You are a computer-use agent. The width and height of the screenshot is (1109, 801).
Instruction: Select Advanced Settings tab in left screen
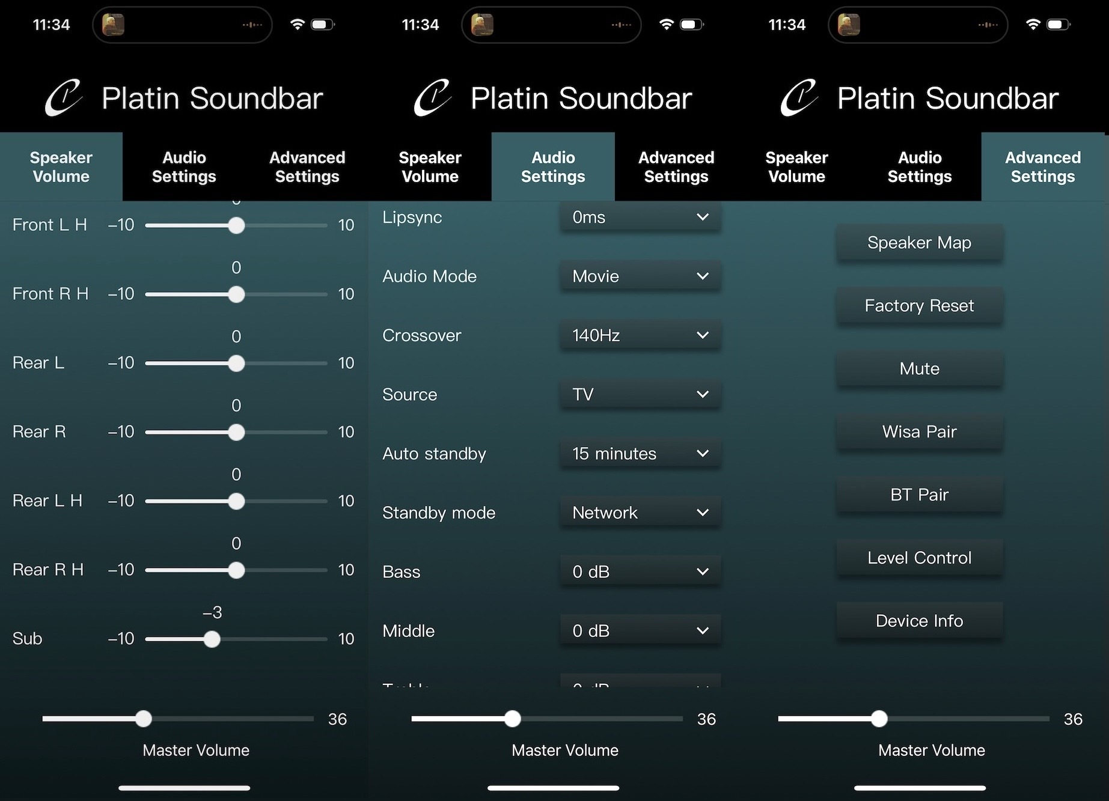click(307, 166)
